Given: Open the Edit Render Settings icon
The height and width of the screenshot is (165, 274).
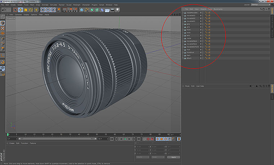Looking at the screenshot, I should (x=75, y=10).
